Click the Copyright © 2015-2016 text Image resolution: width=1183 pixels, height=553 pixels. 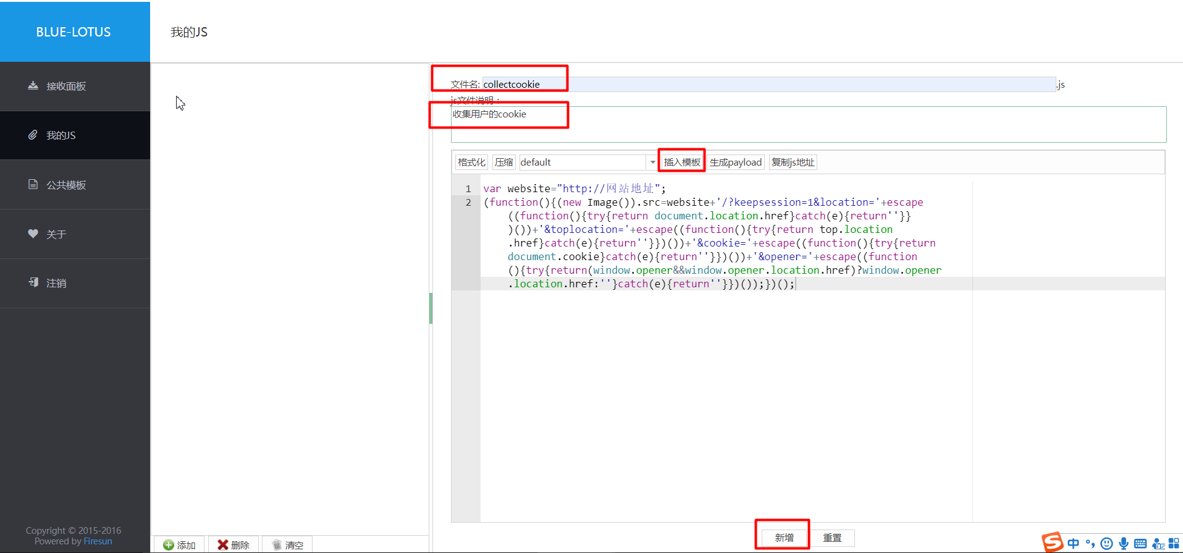[x=73, y=530]
